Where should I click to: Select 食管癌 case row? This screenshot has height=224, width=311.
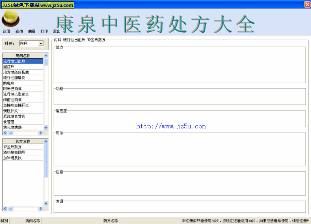pos(23,122)
